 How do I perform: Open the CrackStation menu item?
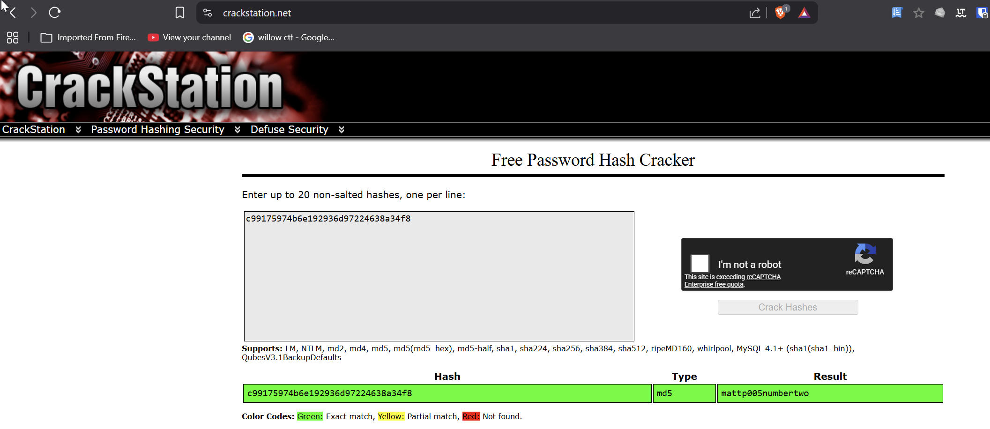click(x=34, y=129)
